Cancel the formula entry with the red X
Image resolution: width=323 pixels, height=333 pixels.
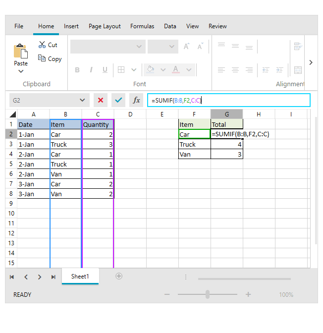tap(101, 100)
